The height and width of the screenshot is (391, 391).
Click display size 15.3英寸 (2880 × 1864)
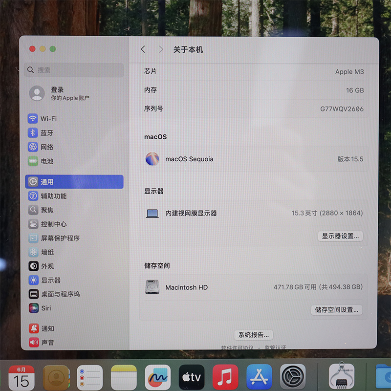click(x=327, y=213)
